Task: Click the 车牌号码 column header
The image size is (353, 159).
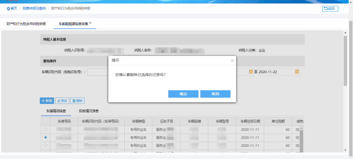Action: click(64, 121)
